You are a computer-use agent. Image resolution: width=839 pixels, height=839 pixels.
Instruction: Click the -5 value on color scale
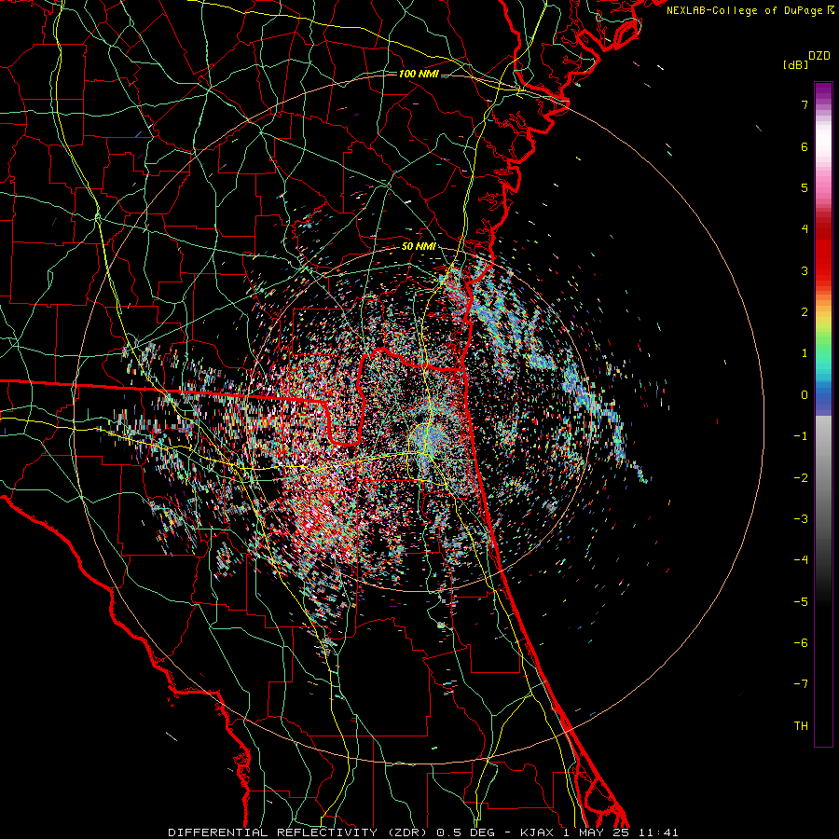click(x=801, y=601)
